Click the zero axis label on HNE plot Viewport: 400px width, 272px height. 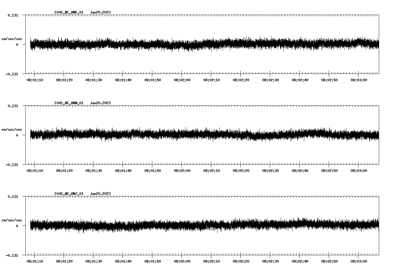coord(17,45)
